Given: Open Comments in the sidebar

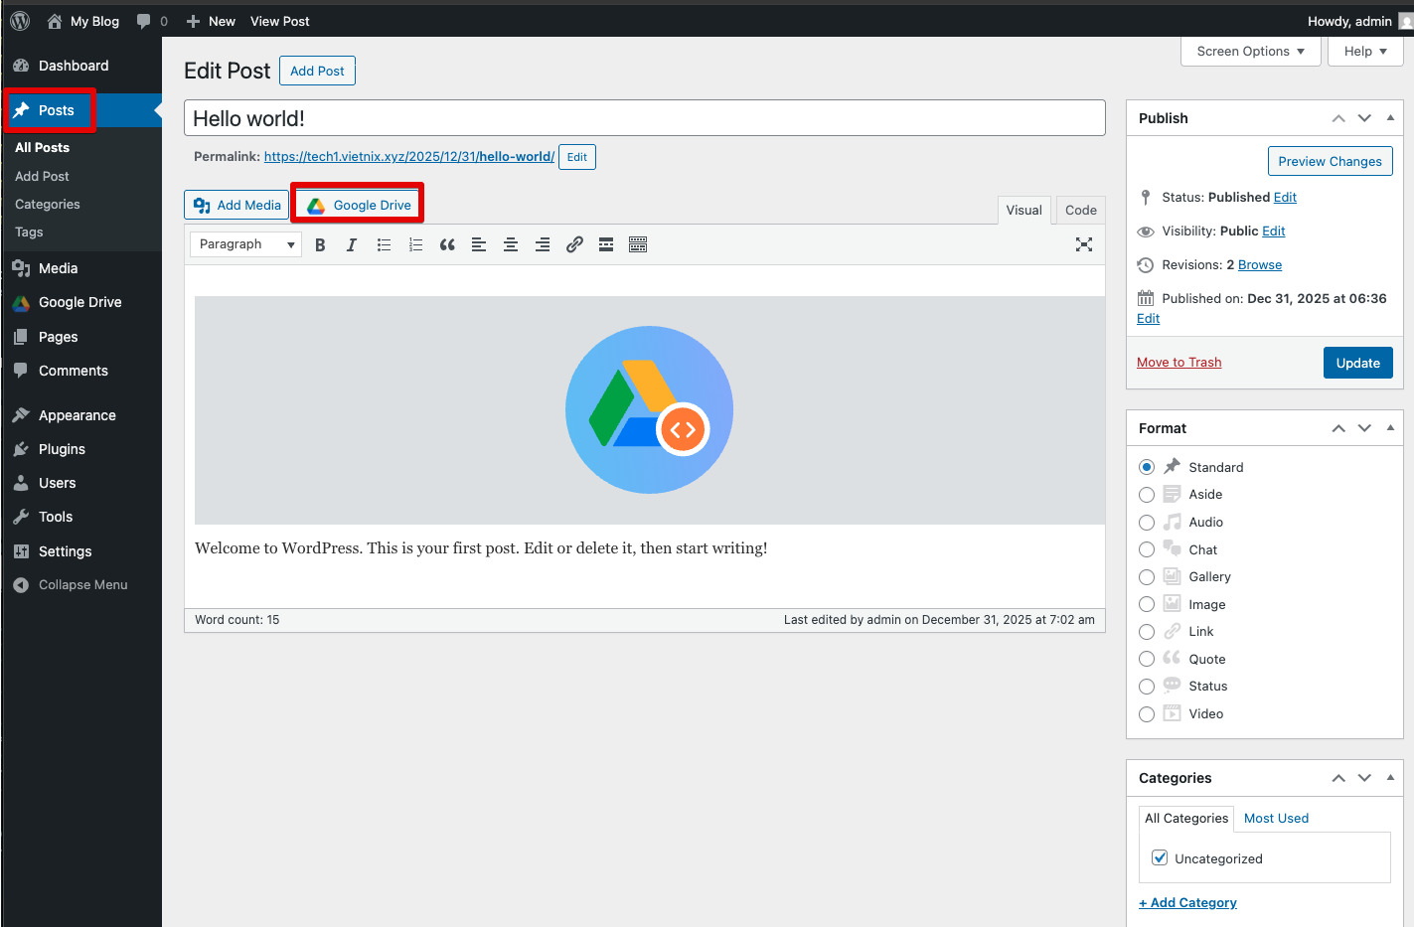Looking at the screenshot, I should (81, 371).
